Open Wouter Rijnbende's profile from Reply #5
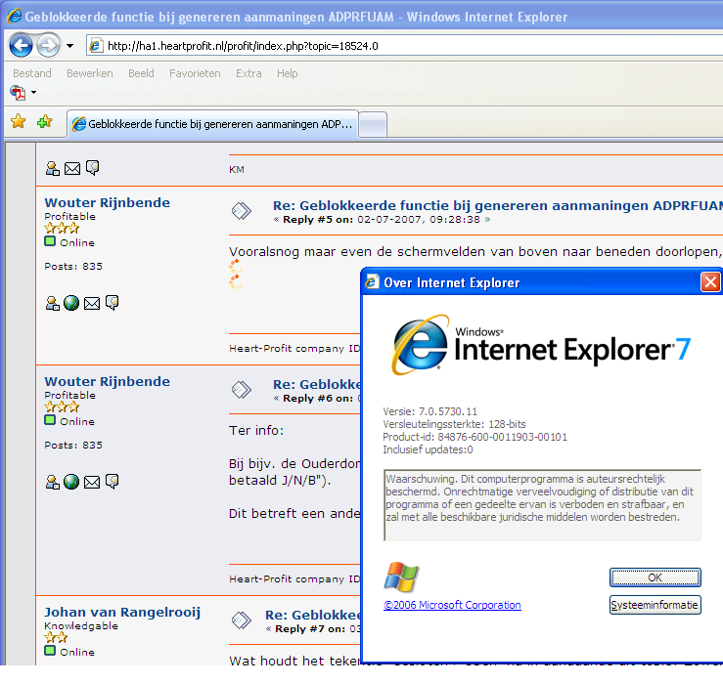Screen dimensions: 723x684 pyautogui.click(x=107, y=202)
